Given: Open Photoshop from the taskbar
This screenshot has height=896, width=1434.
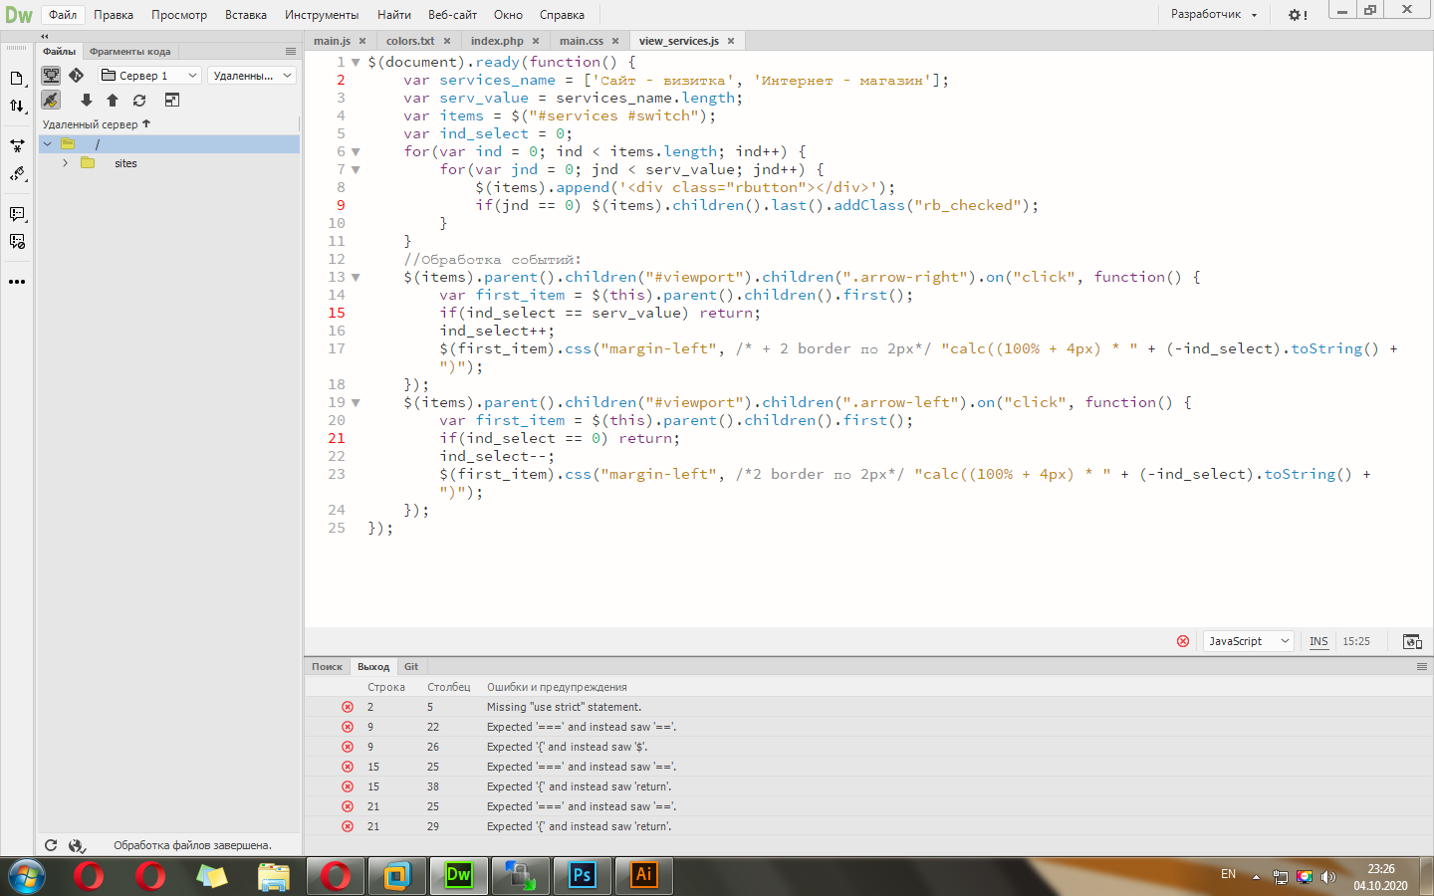Looking at the screenshot, I should click(x=582, y=876).
